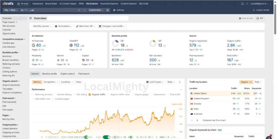Enable the Paid traffic cost checkbox
The width and height of the screenshot is (277, 139).
33,99
